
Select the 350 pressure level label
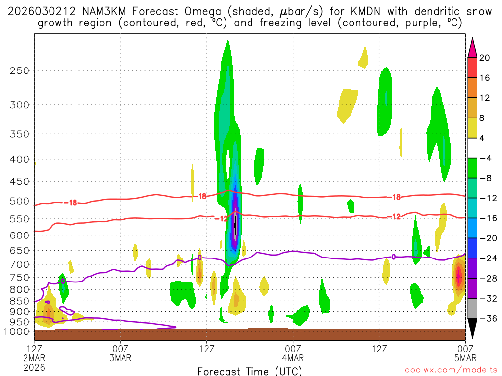pos(20,134)
